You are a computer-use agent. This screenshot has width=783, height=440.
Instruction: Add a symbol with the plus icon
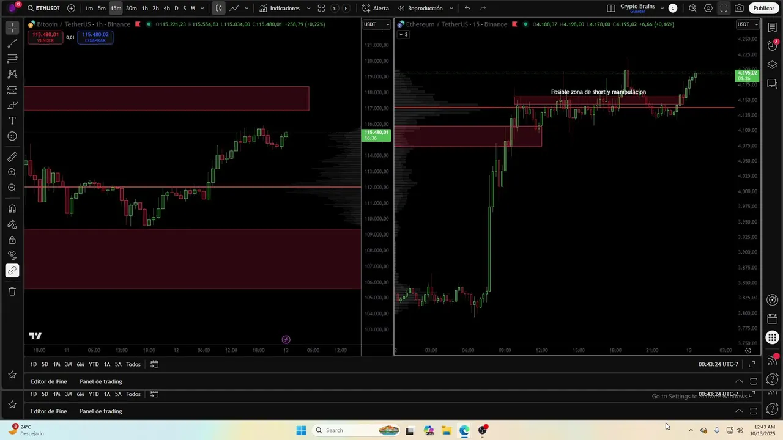71,8
